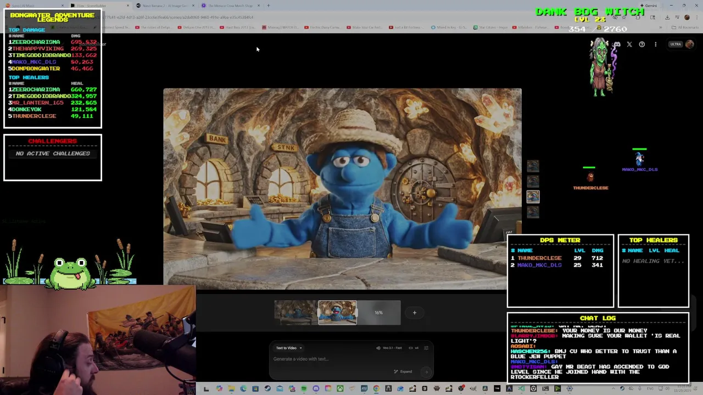Open the help question mark icon
The height and width of the screenshot is (395, 703).
pos(641,44)
